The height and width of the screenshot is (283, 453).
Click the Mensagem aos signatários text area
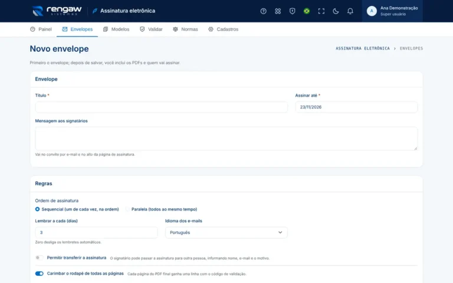[x=226, y=139]
